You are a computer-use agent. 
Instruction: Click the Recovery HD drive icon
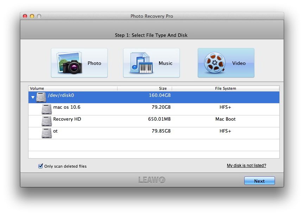tap(47, 121)
